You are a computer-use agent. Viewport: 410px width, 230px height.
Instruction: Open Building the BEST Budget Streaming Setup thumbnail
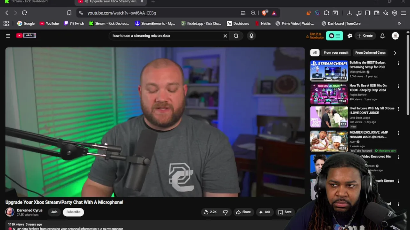click(329, 71)
